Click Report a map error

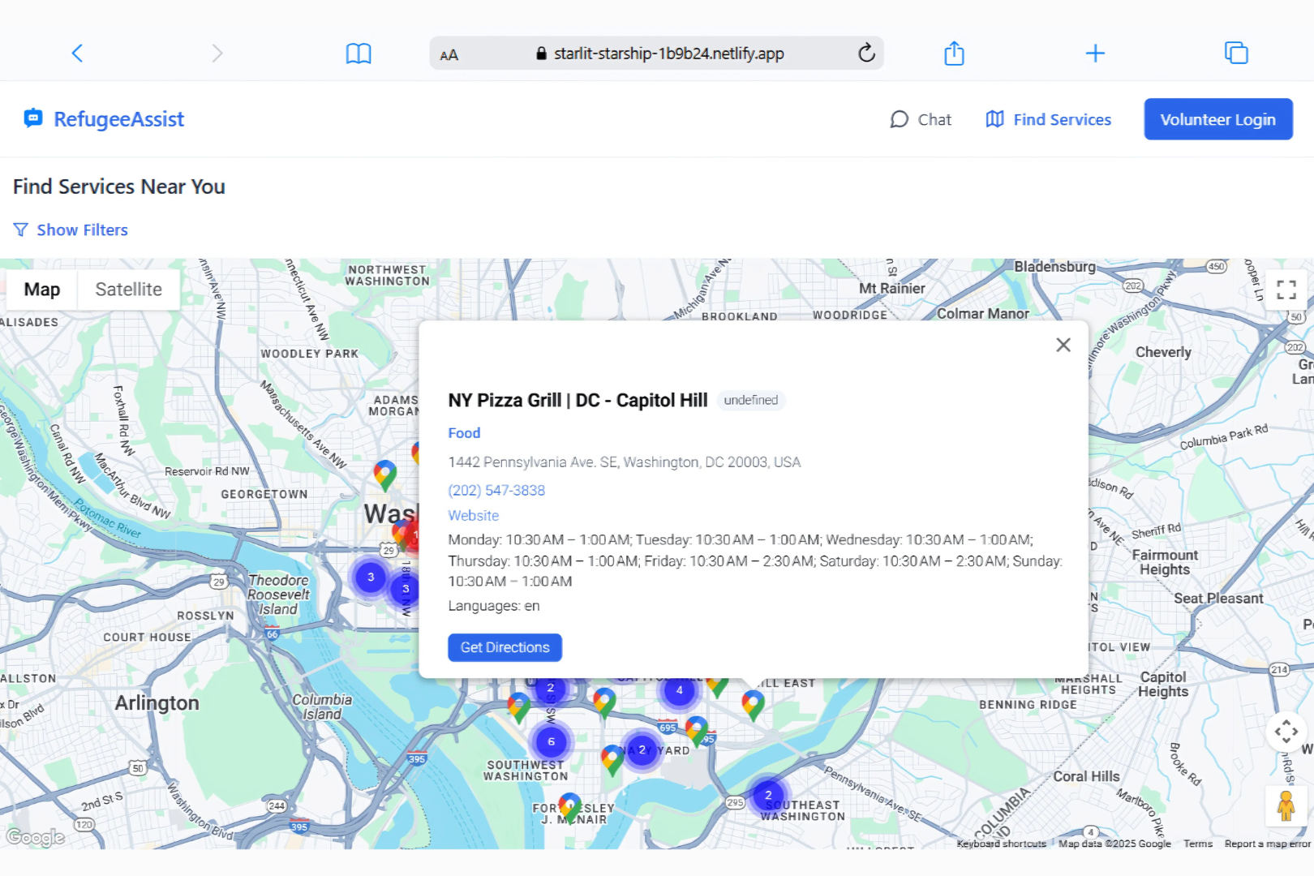tap(1268, 844)
